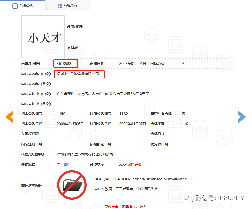
Task: Click the 商品/服务 label
Action: click(75, 26)
